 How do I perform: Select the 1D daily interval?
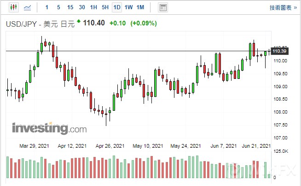click(x=117, y=7)
